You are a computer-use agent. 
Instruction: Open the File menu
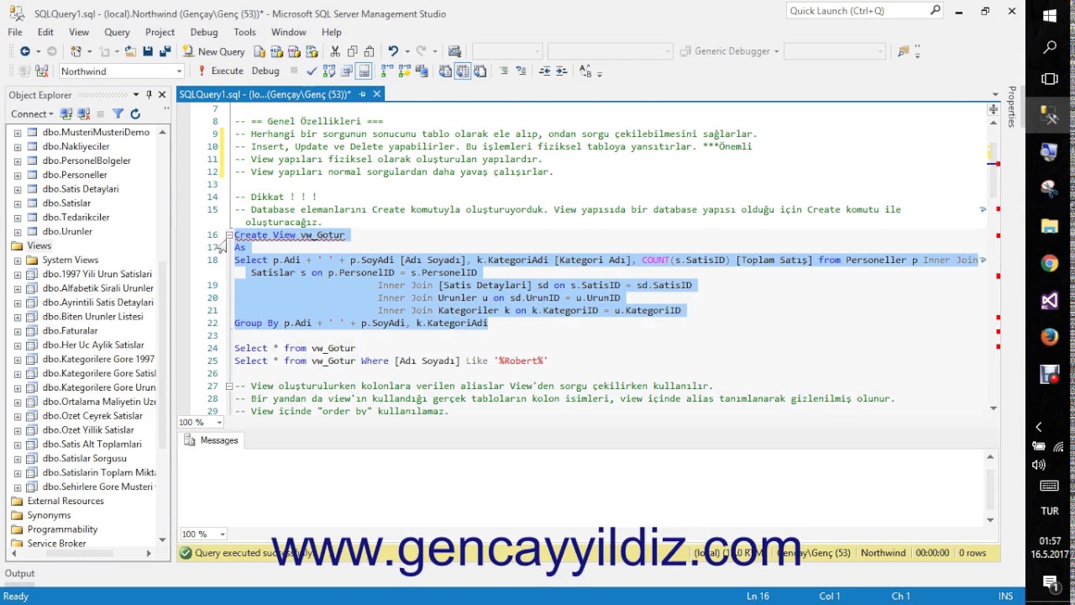15,32
